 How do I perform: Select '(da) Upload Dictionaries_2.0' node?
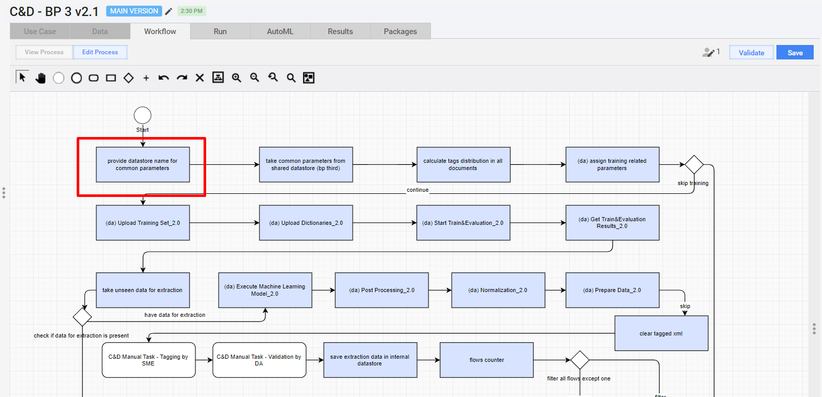click(x=306, y=223)
